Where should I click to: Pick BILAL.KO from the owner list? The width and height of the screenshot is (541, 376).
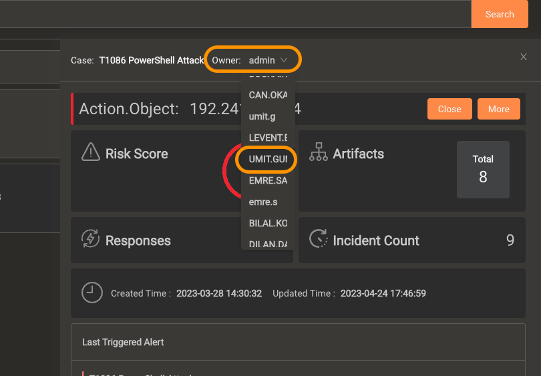click(268, 224)
